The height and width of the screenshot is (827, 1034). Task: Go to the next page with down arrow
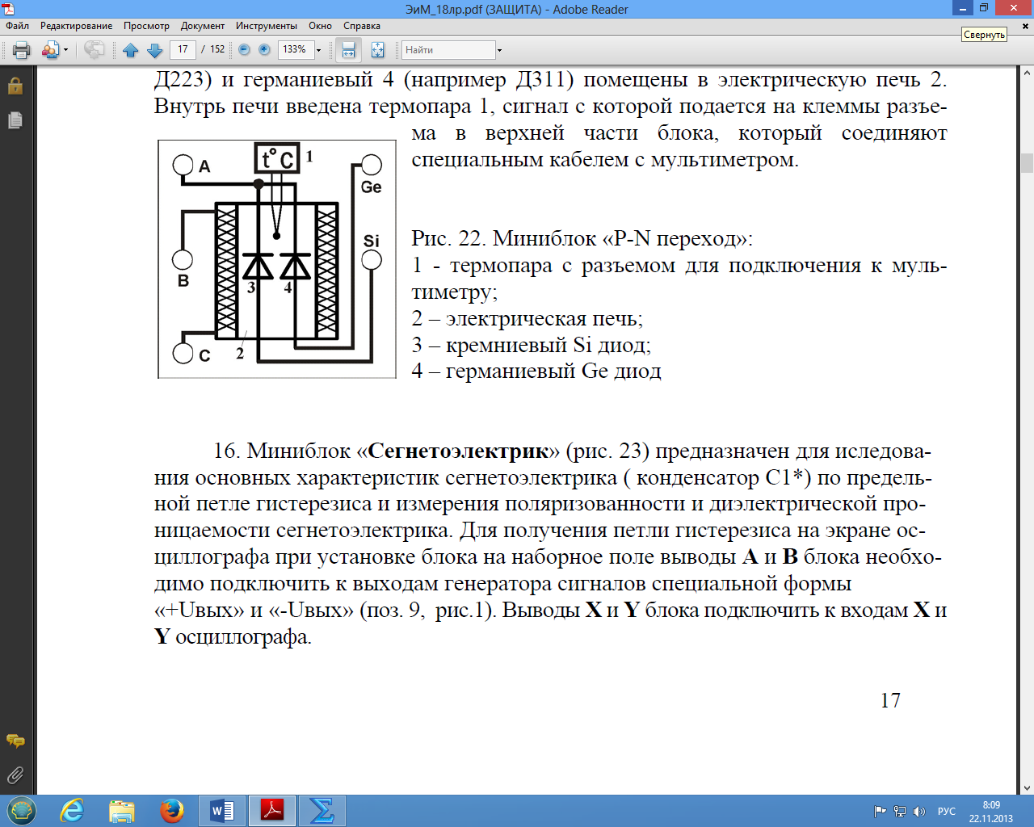pyautogui.click(x=154, y=50)
